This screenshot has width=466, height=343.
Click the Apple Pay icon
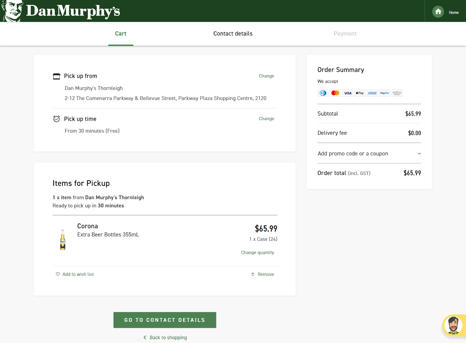pyautogui.click(x=360, y=93)
